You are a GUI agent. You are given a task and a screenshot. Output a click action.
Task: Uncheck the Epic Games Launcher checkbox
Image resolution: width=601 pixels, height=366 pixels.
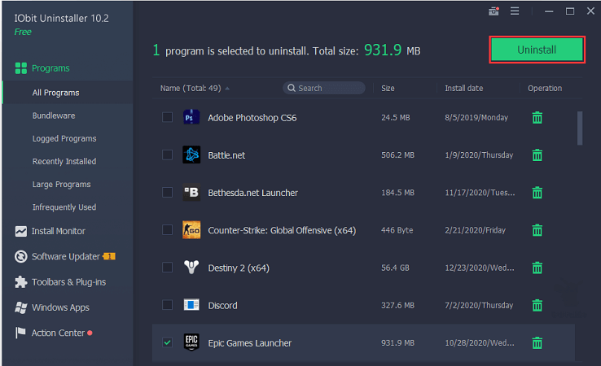[167, 342]
